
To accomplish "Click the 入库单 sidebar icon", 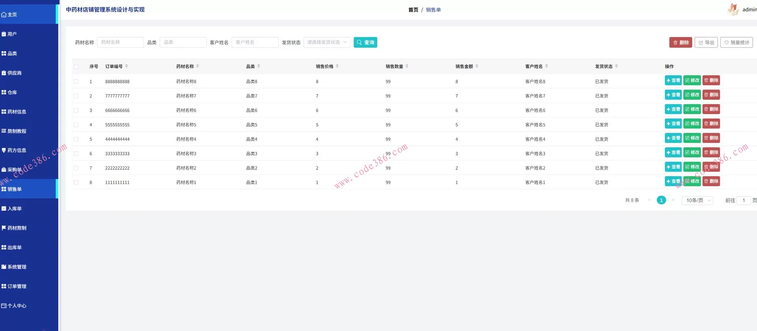I will (x=4, y=208).
